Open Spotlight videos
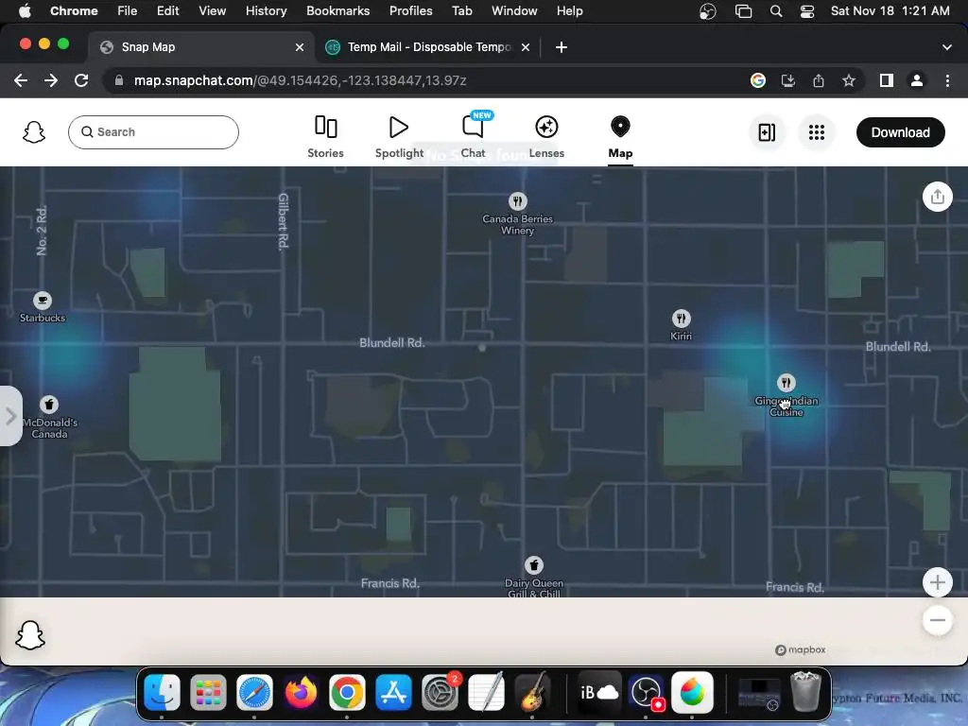Image resolution: width=968 pixels, height=726 pixels. click(x=399, y=137)
